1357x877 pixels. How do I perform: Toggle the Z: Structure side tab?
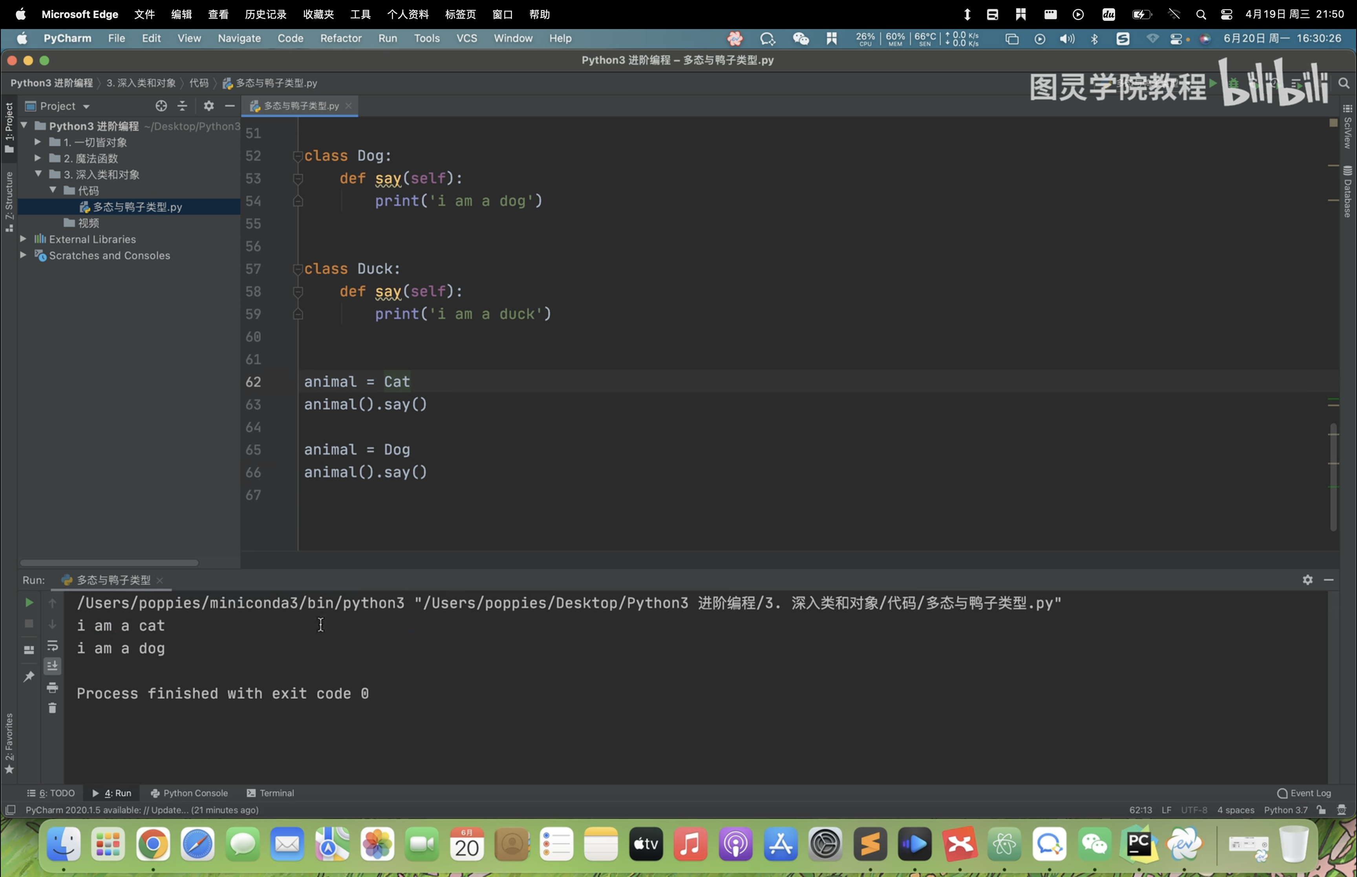pos(9,202)
